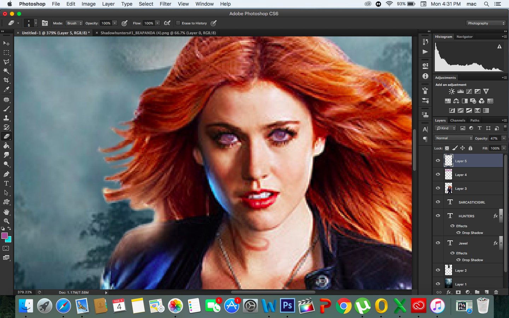
Task: Select the History Brush tool
Action: pyautogui.click(x=6, y=127)
